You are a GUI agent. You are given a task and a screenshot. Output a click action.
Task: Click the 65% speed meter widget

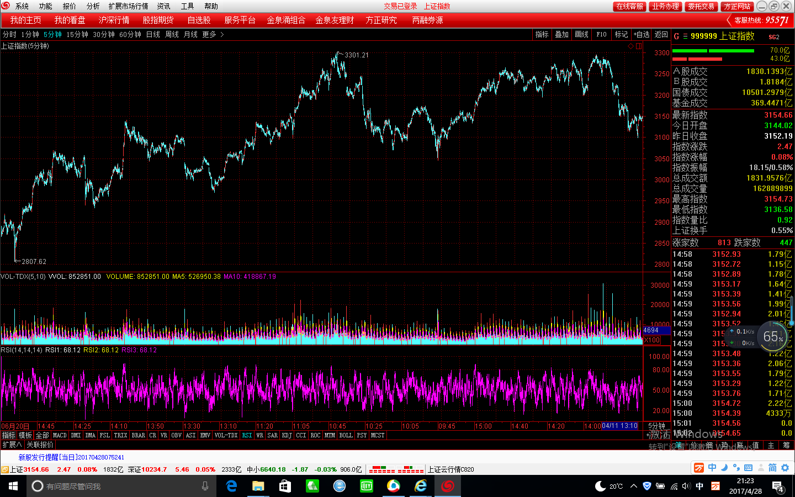pyautogui.click(x=773, y=337)
